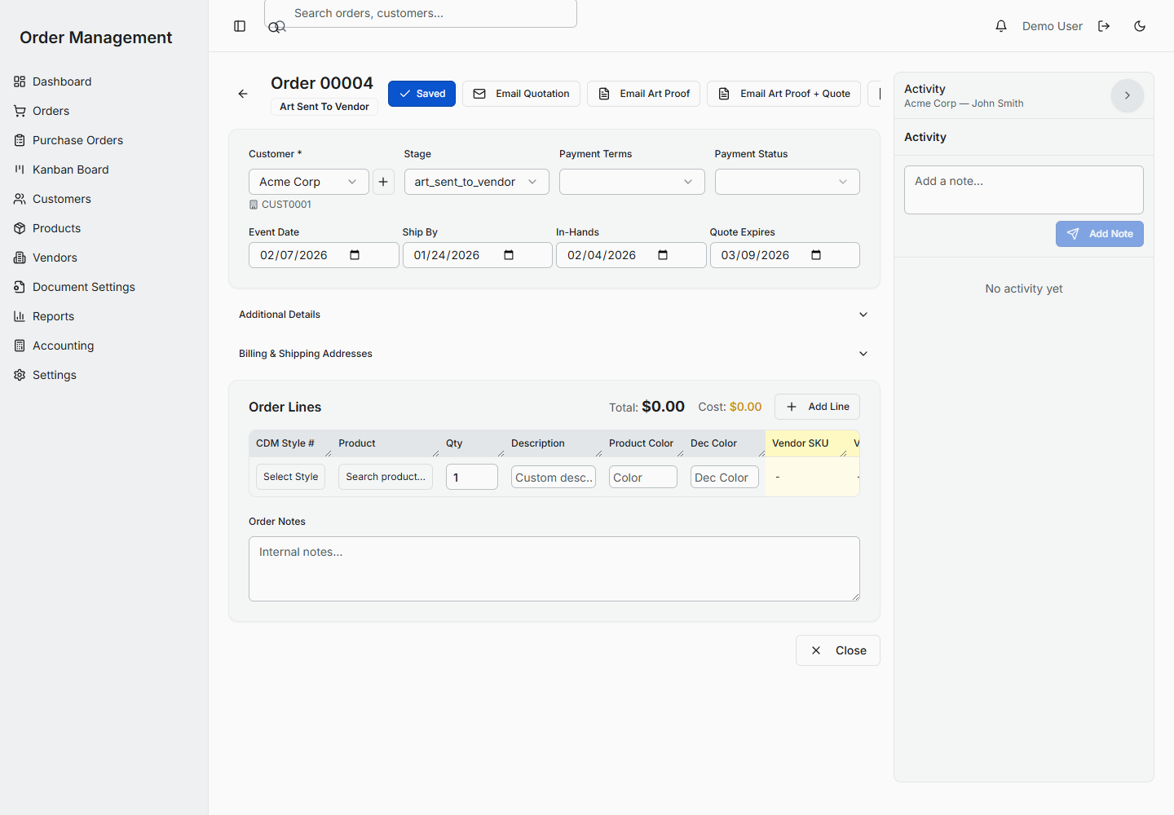Click CDM Style # column header
Image resolution: width=1174 pixels, height=815 pixels.
click(290, 443)
